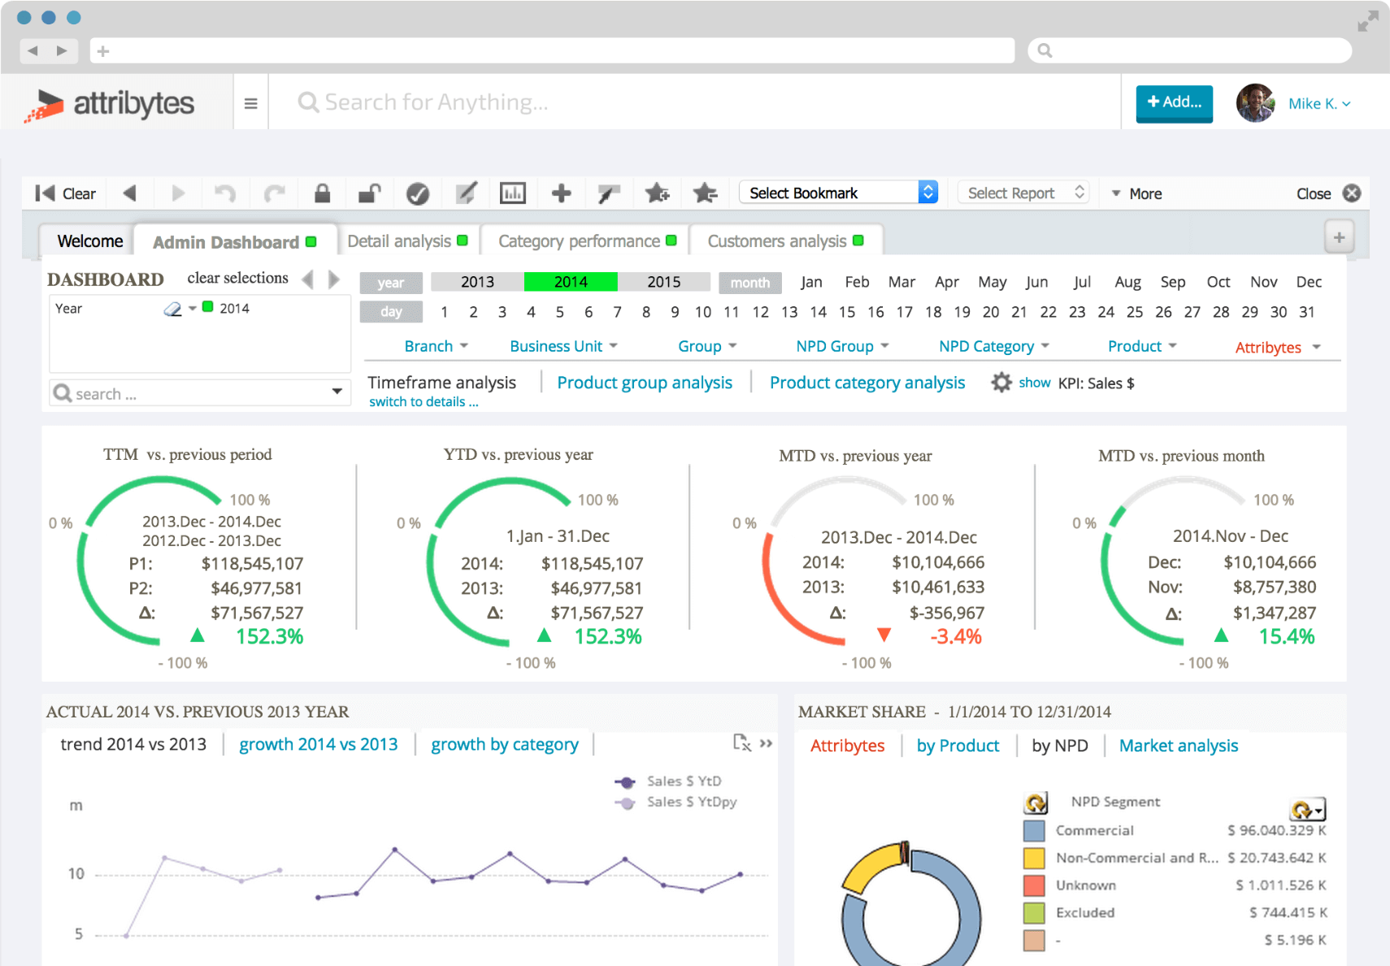Click the hamburger menu icon
Screen dimensions: 1390x966
pos(250,103)
